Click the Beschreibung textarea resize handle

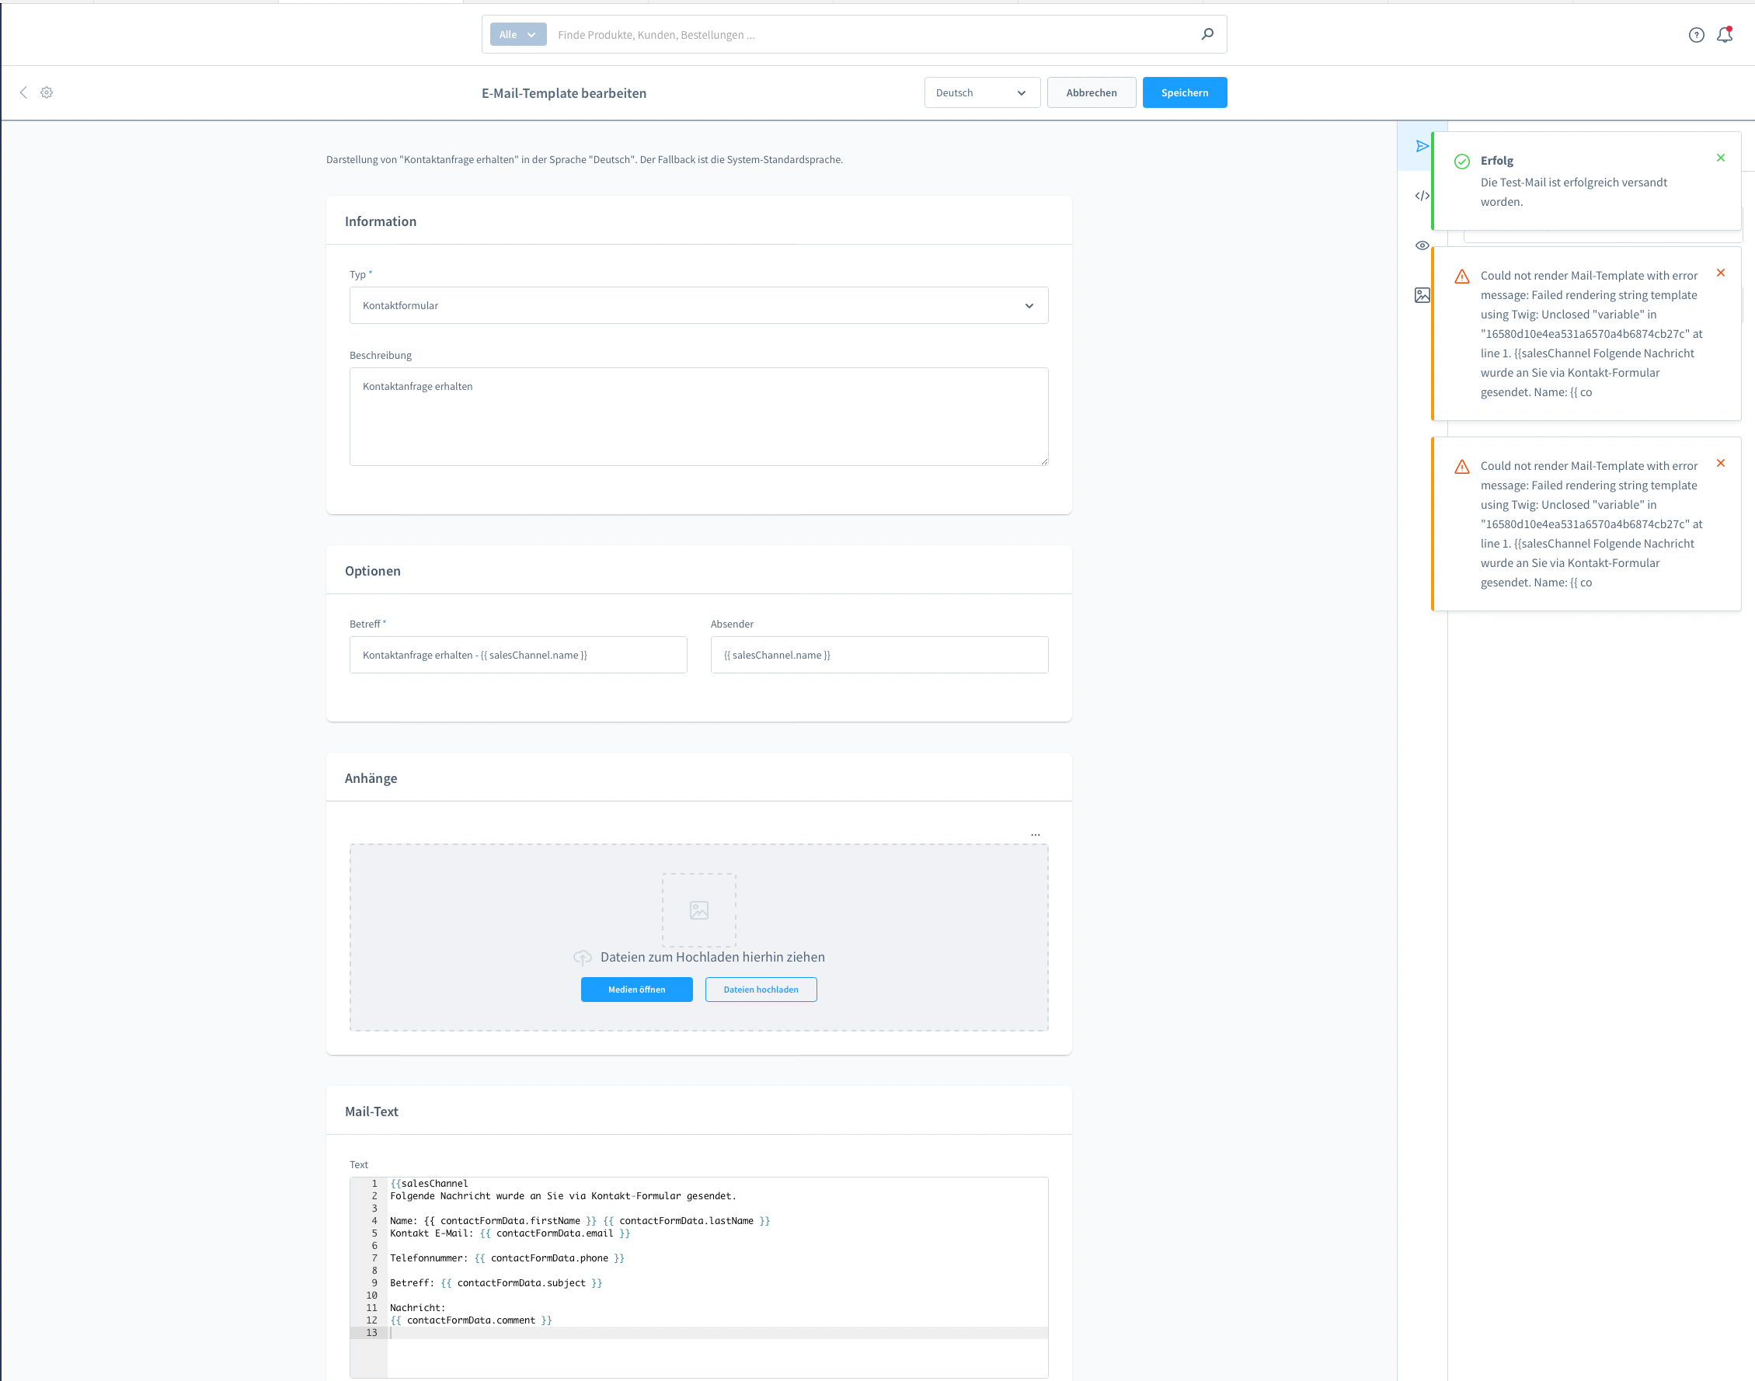[1044, 461]
